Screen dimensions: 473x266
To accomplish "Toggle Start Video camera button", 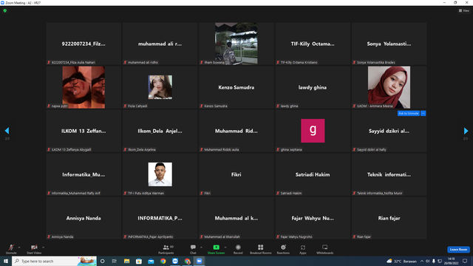I will point(34,249).
